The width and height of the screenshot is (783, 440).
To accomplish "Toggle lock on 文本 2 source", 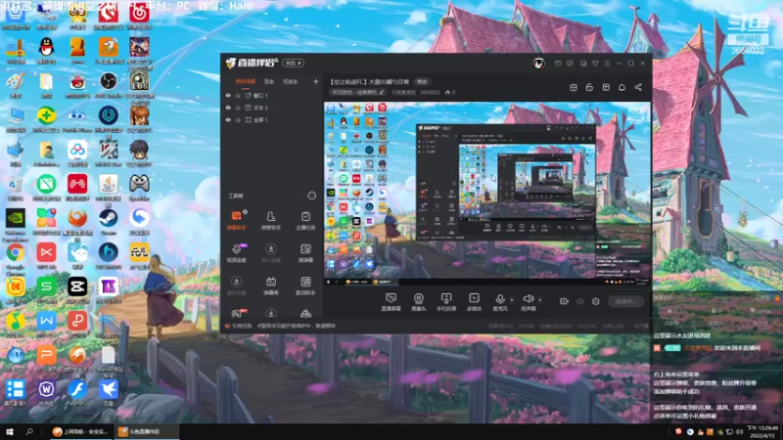I will click(238, 108).
